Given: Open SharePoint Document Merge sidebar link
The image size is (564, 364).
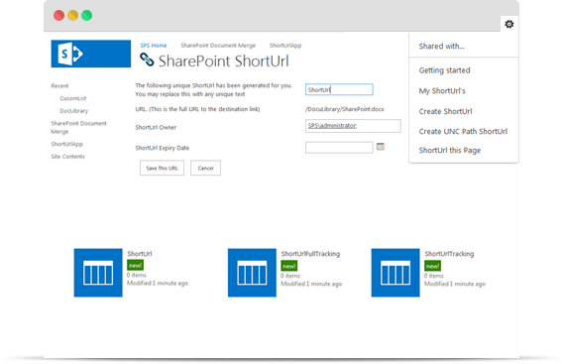Looking at the screenshot, I should click(78, 128).
